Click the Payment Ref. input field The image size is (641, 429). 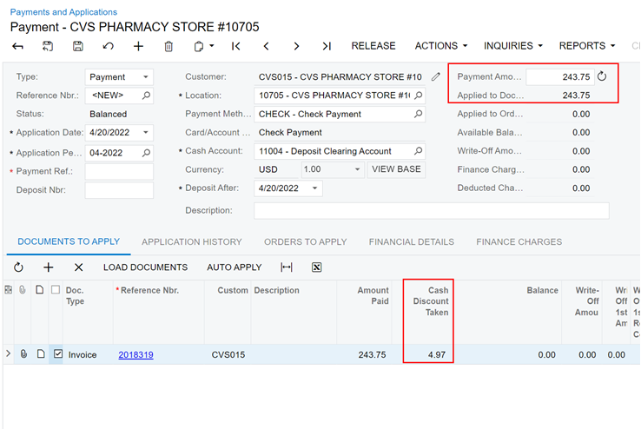(119, 172)
